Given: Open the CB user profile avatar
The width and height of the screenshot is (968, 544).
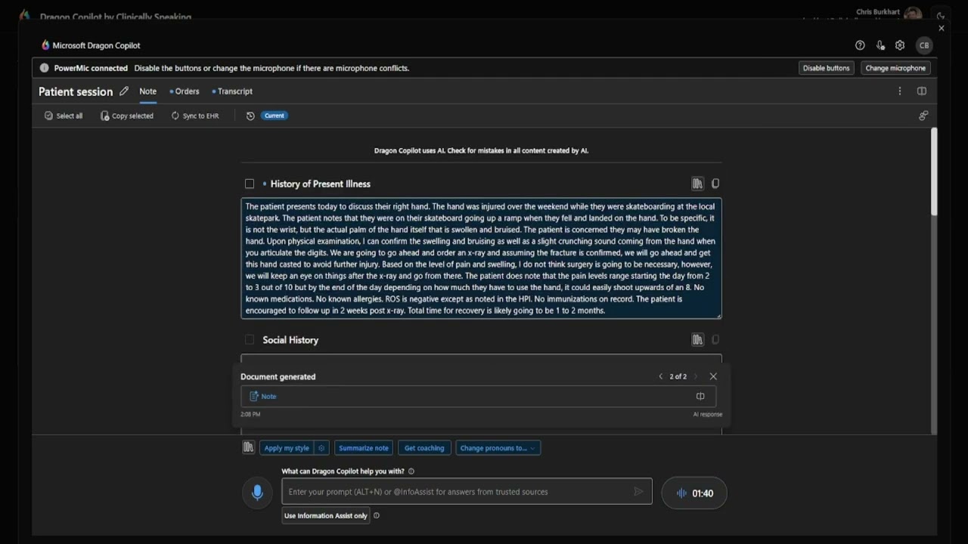Looking at the screenshot, I should point(924,45).
